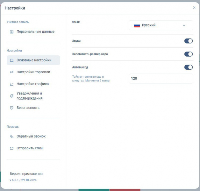Open Персональные данные section
200x191 pixels.
pos(33,32)
